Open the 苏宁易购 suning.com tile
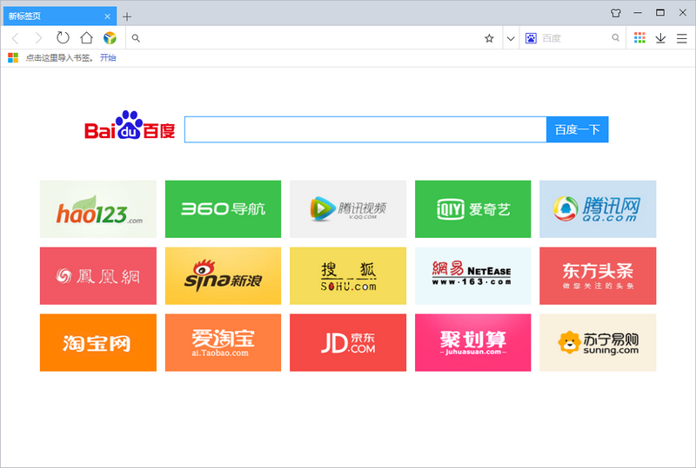 pyautogui.click(x=598, y=343)
